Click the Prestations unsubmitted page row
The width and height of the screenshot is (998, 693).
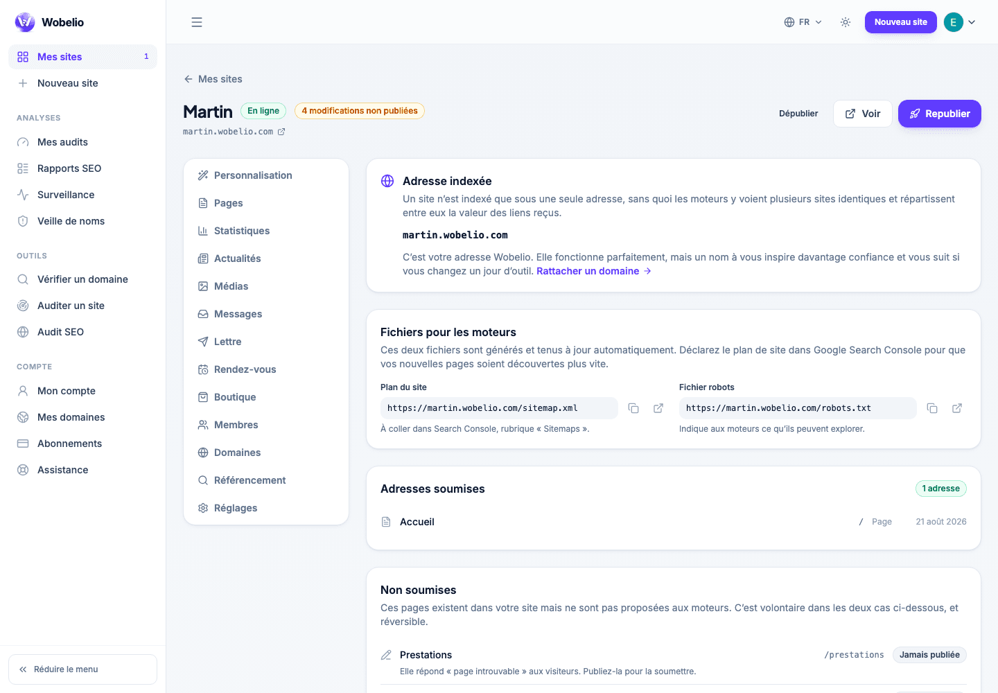[674, 663]
